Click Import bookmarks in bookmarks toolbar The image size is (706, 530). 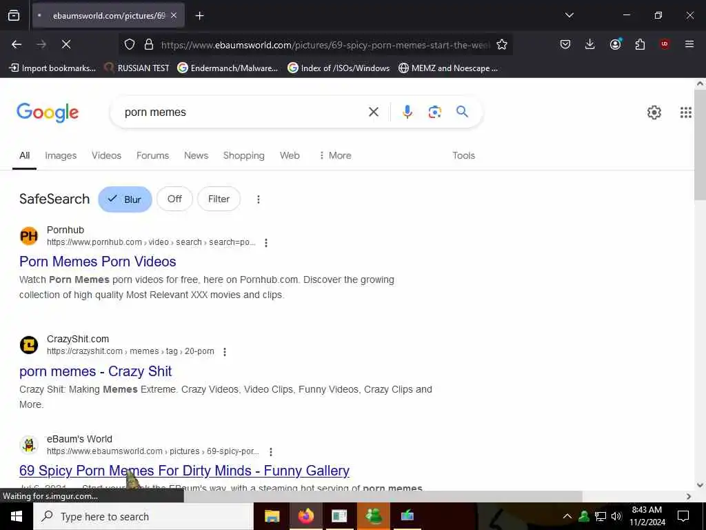pyautogui.click(x=52, y=68)
